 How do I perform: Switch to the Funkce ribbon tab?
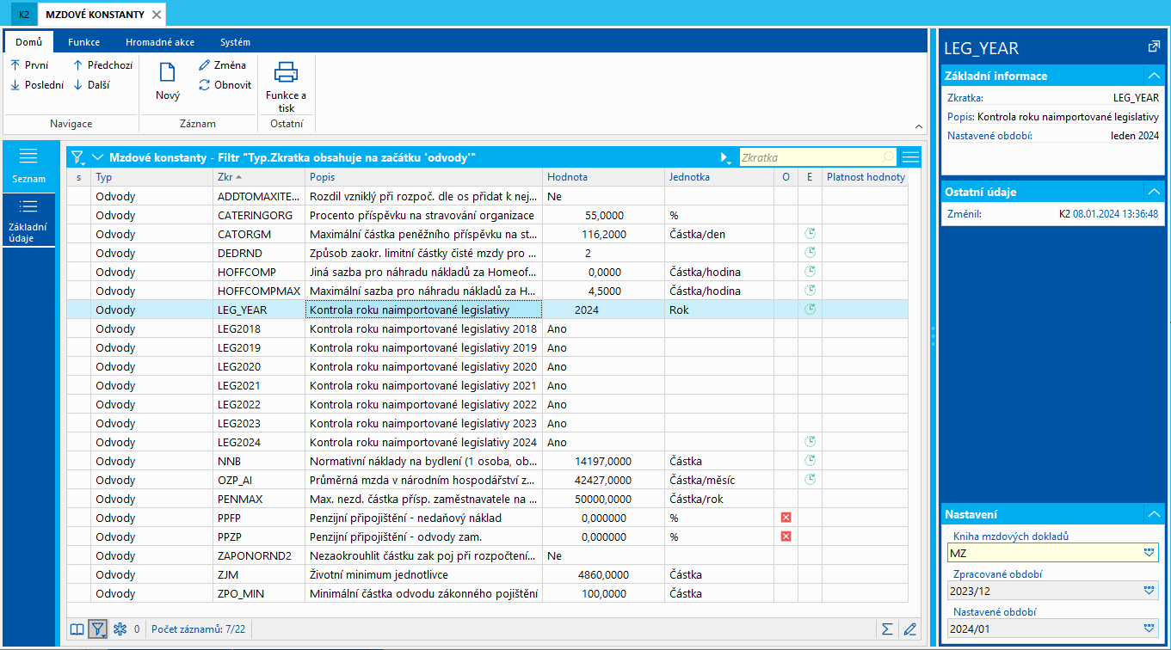pos(84,42)
